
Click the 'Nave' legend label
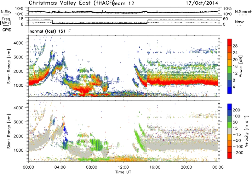(240, 22)
